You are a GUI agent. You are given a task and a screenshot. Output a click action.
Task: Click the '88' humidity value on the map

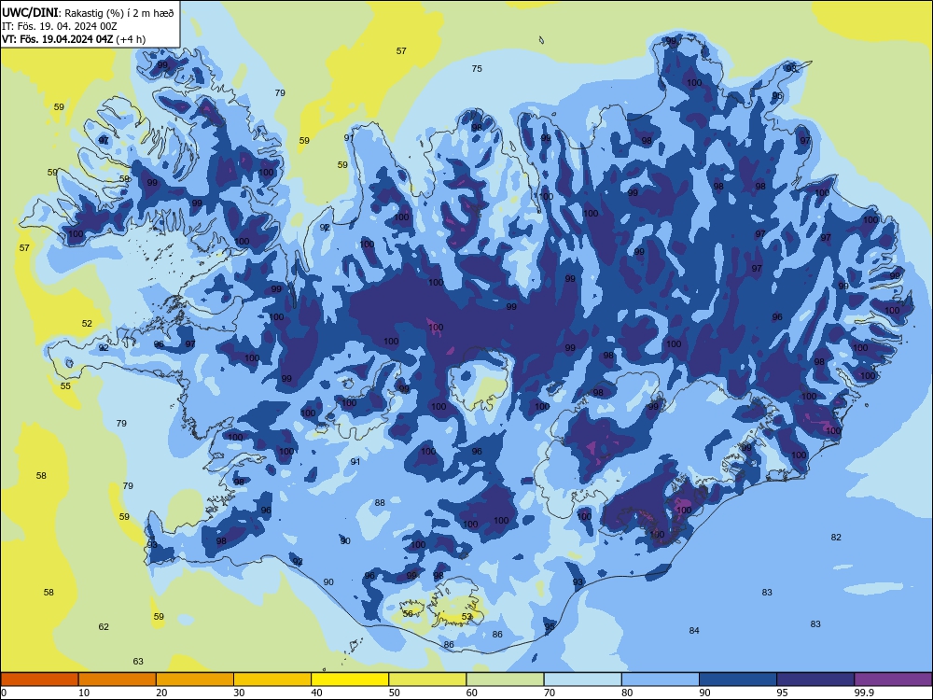pyautogui.click(x=380, y=502)
